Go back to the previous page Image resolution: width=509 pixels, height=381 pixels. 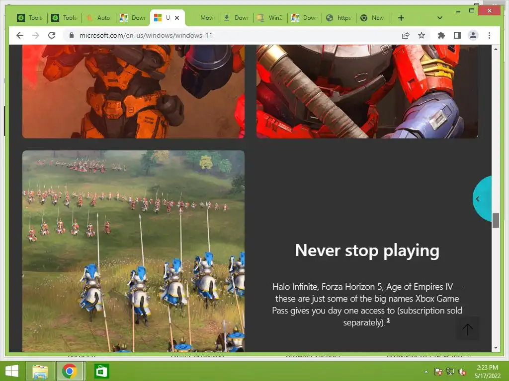20,35
